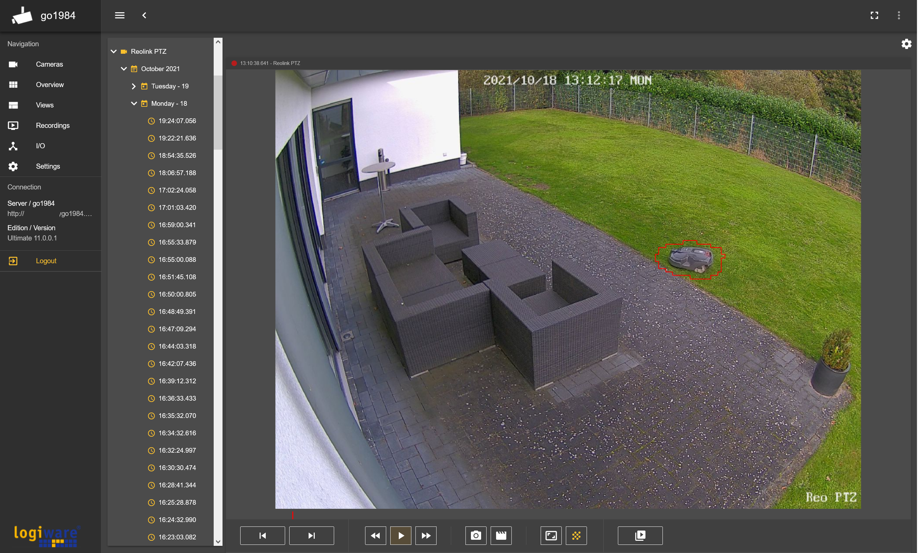Open recording 16:24:32.990

click(177, 519)
